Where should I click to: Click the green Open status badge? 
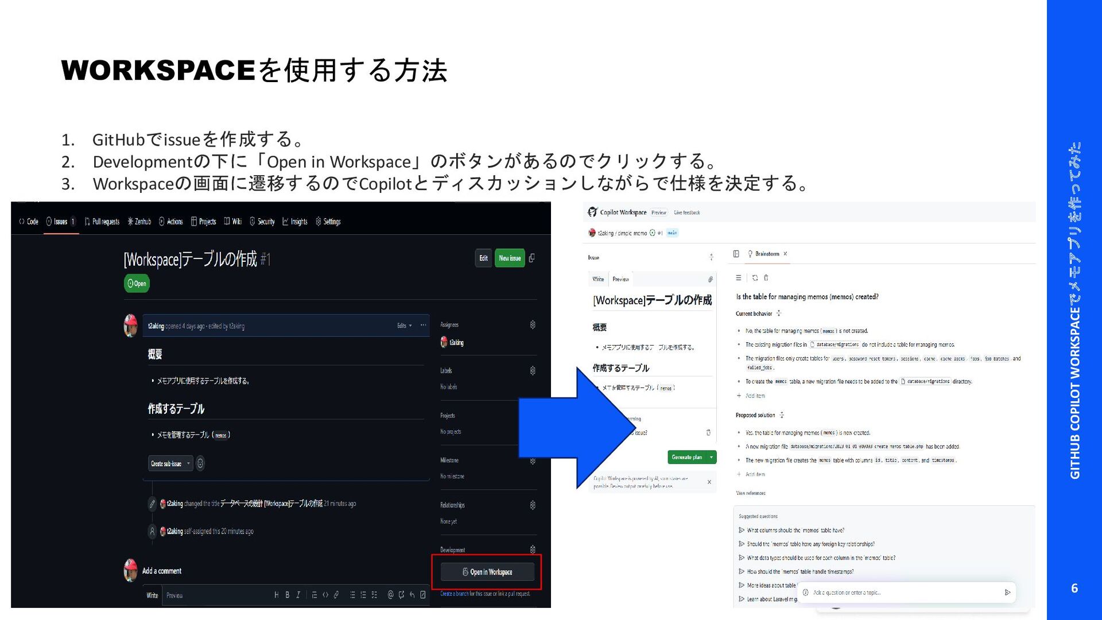(x=137, y=283)
